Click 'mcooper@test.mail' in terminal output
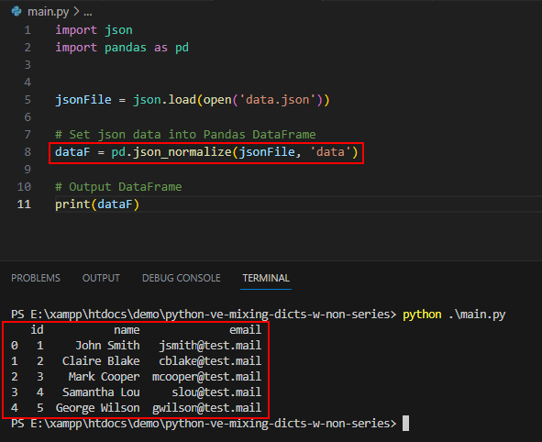This screenshot has height=442, width=542. [x=206, y=377]
